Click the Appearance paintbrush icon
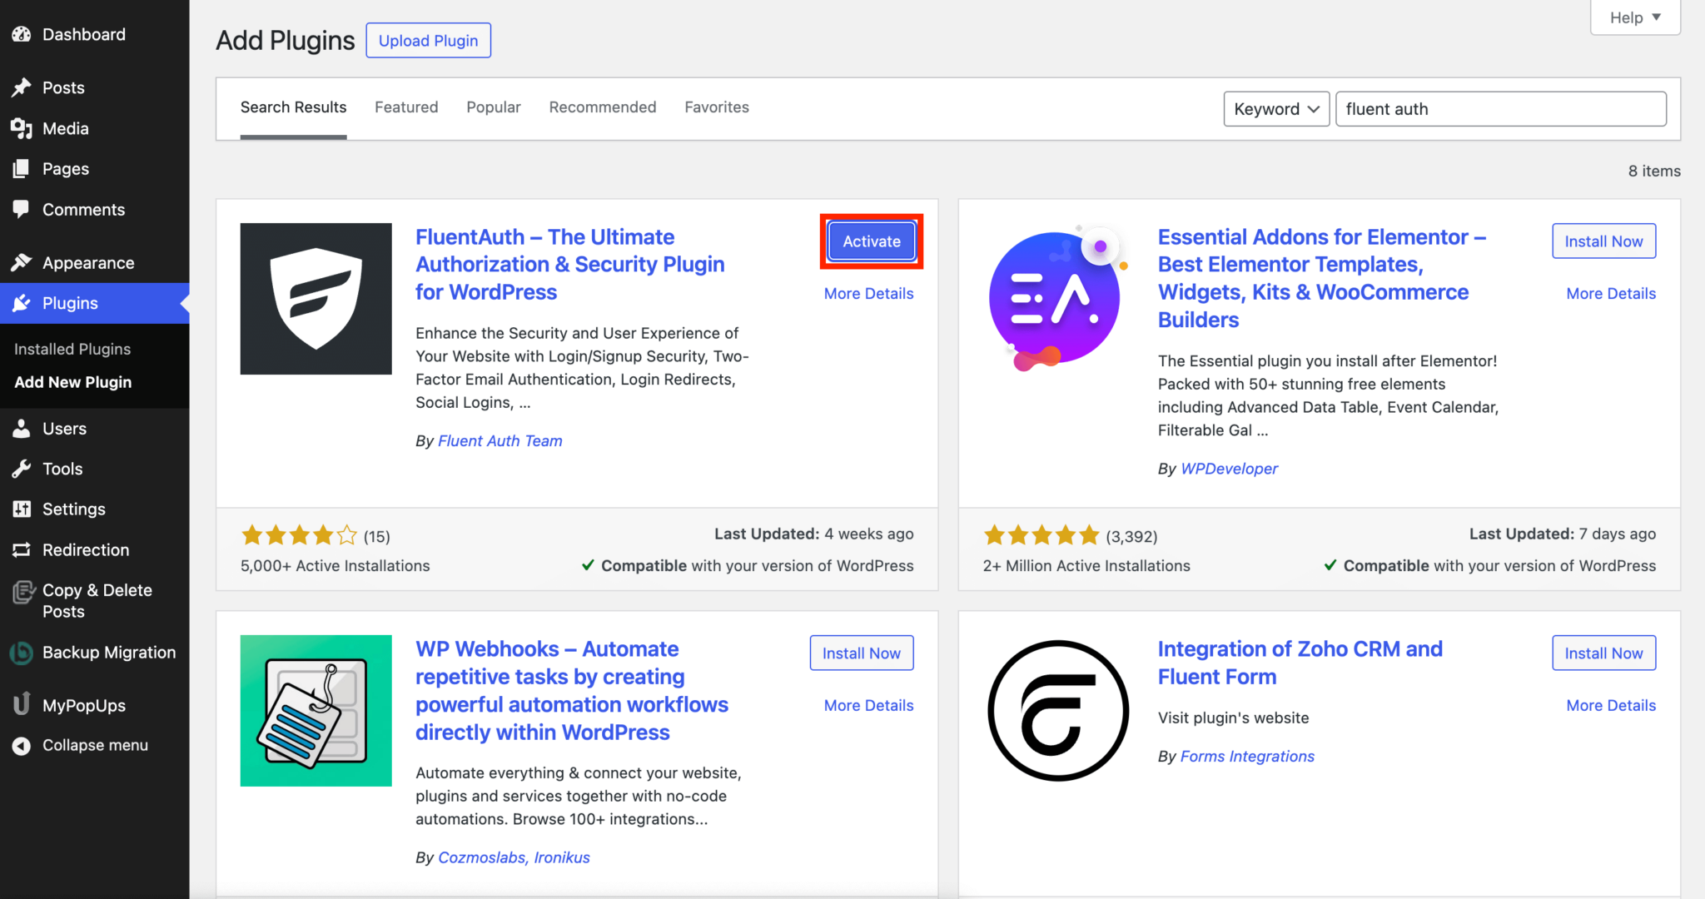The image size is (1705, 899). click(22, 263)
